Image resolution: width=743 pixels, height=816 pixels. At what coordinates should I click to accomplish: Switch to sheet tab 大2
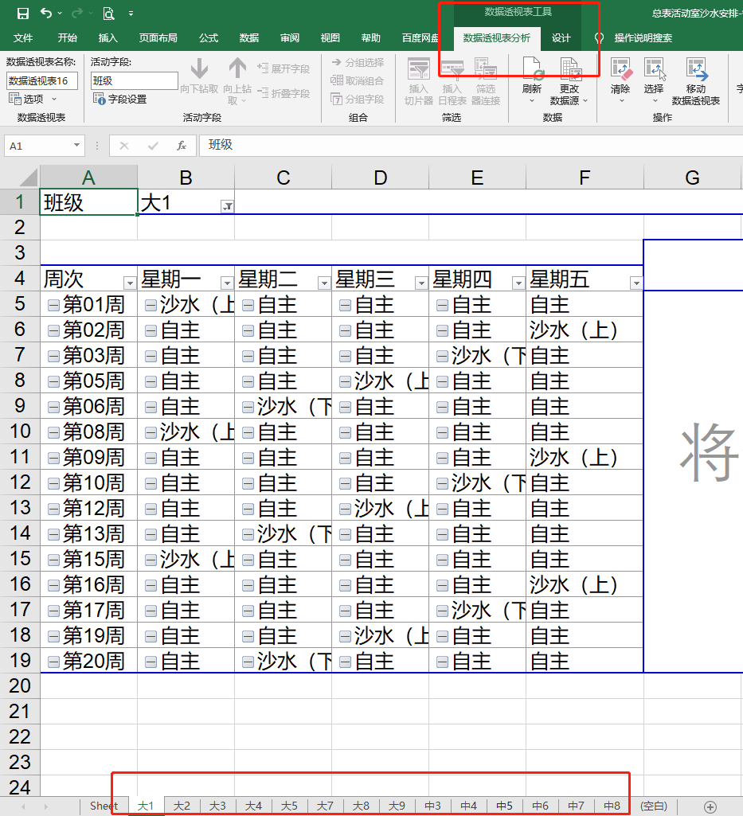coord(182,806)
